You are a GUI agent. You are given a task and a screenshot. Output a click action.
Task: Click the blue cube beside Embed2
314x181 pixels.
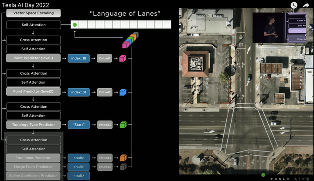coord(123,92)
